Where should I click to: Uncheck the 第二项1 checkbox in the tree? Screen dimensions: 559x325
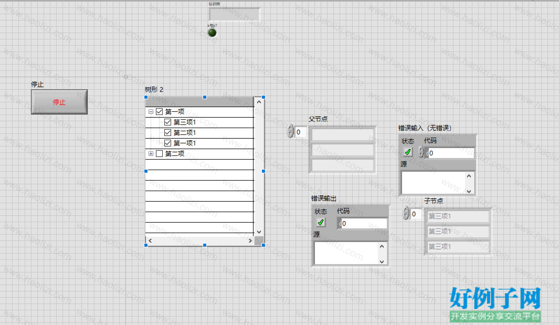click(x=168, y=133)
